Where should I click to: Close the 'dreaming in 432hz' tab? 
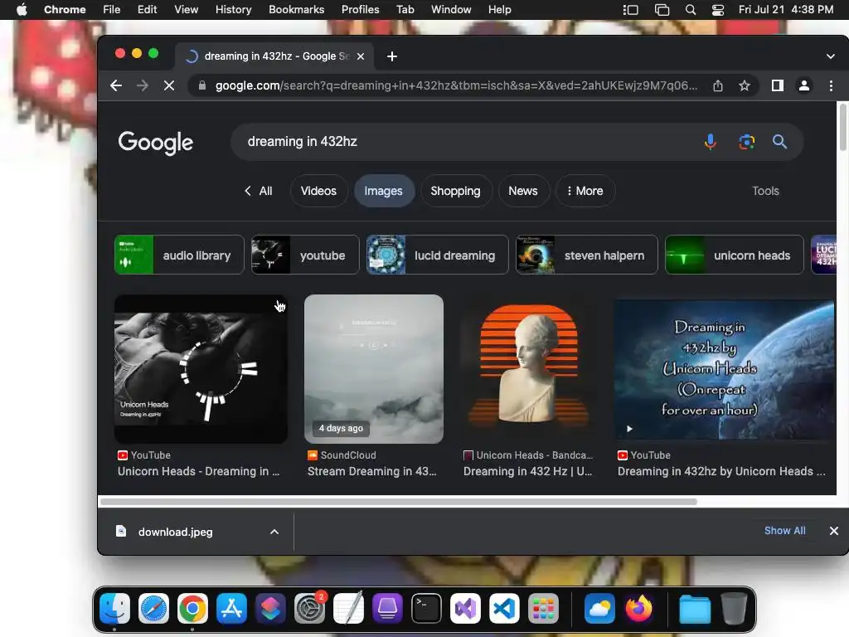pos(361,56)
